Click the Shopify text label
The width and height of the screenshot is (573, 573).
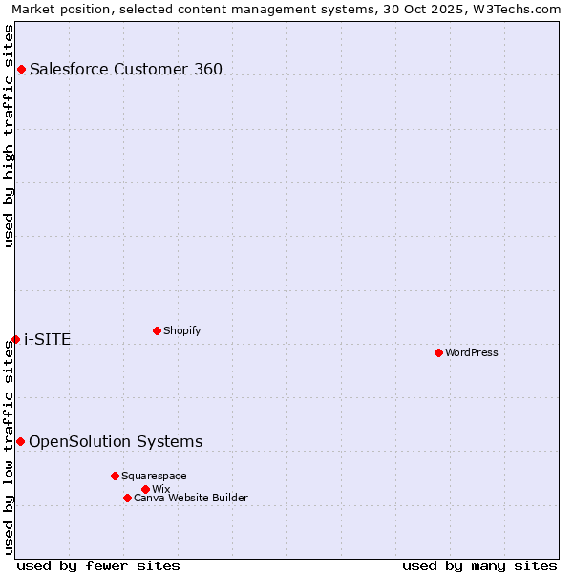tap(181, 330)
